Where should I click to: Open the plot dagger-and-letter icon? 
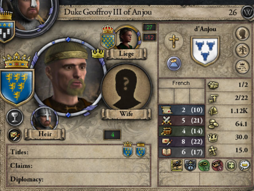15,135
